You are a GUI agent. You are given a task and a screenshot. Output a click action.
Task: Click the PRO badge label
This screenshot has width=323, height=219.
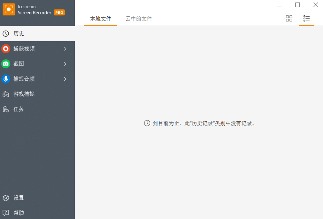coord(59,13)
